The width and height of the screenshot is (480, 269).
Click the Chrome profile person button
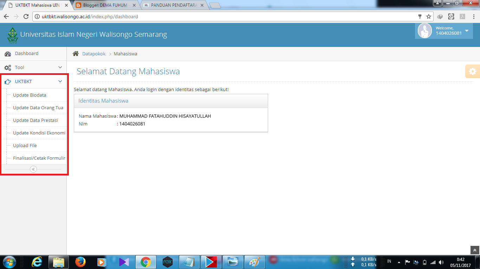(x=437, y=3)
